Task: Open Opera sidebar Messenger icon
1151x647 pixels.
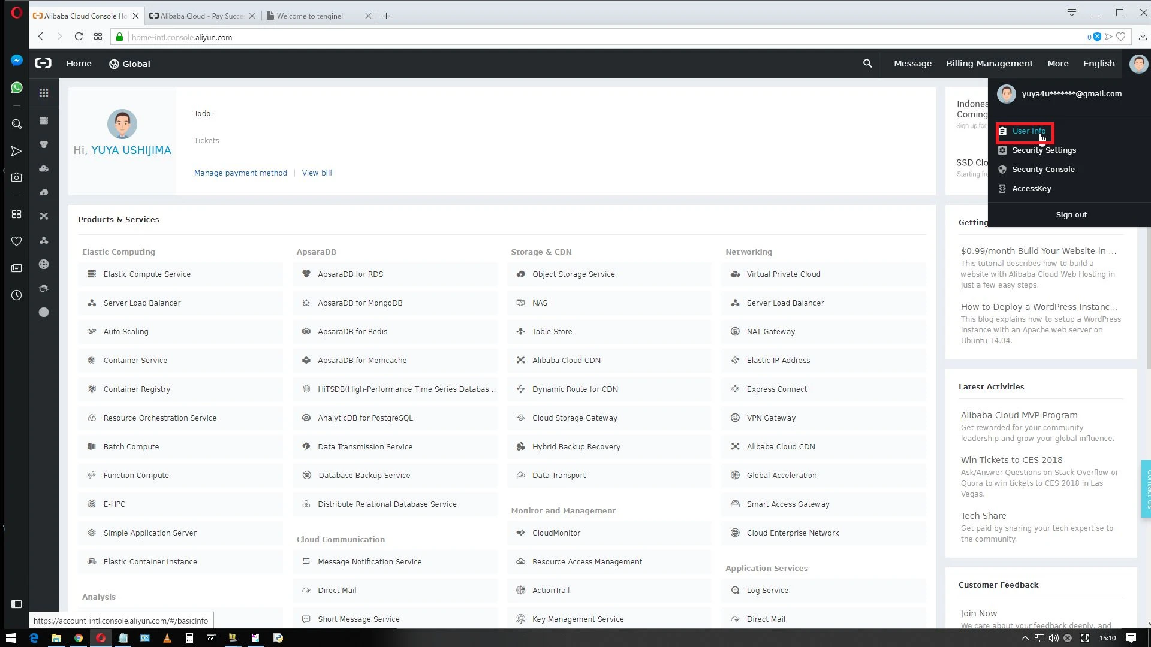Action: (17, 61)
